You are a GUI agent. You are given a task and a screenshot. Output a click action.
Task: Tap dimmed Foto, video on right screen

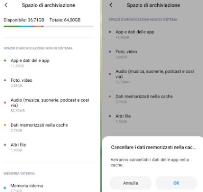point(126,52)
